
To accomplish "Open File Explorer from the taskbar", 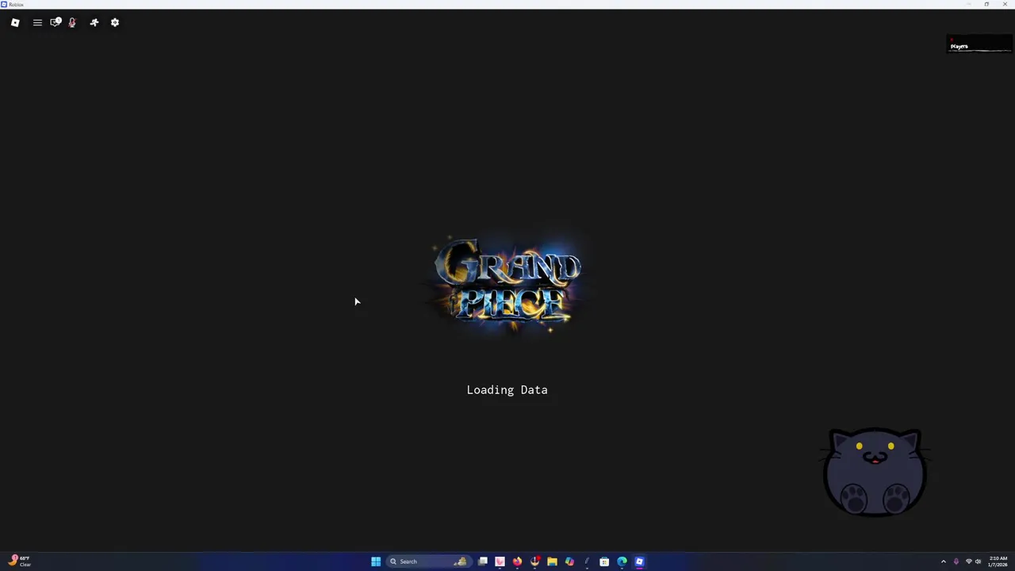I will (x=552, y=561).
